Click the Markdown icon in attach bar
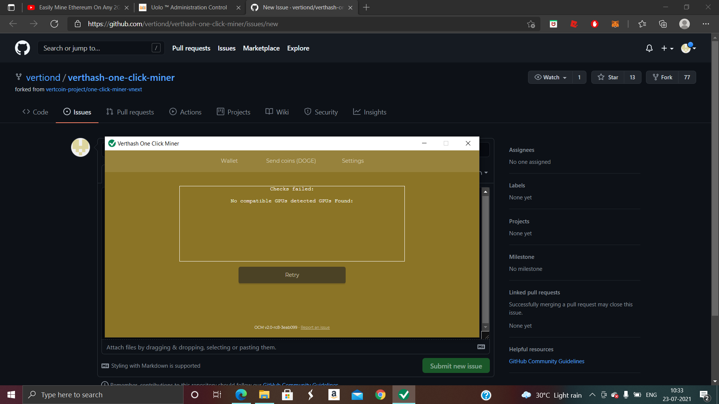The height and width of the screenshot is (404, 719). pos(481,347)
